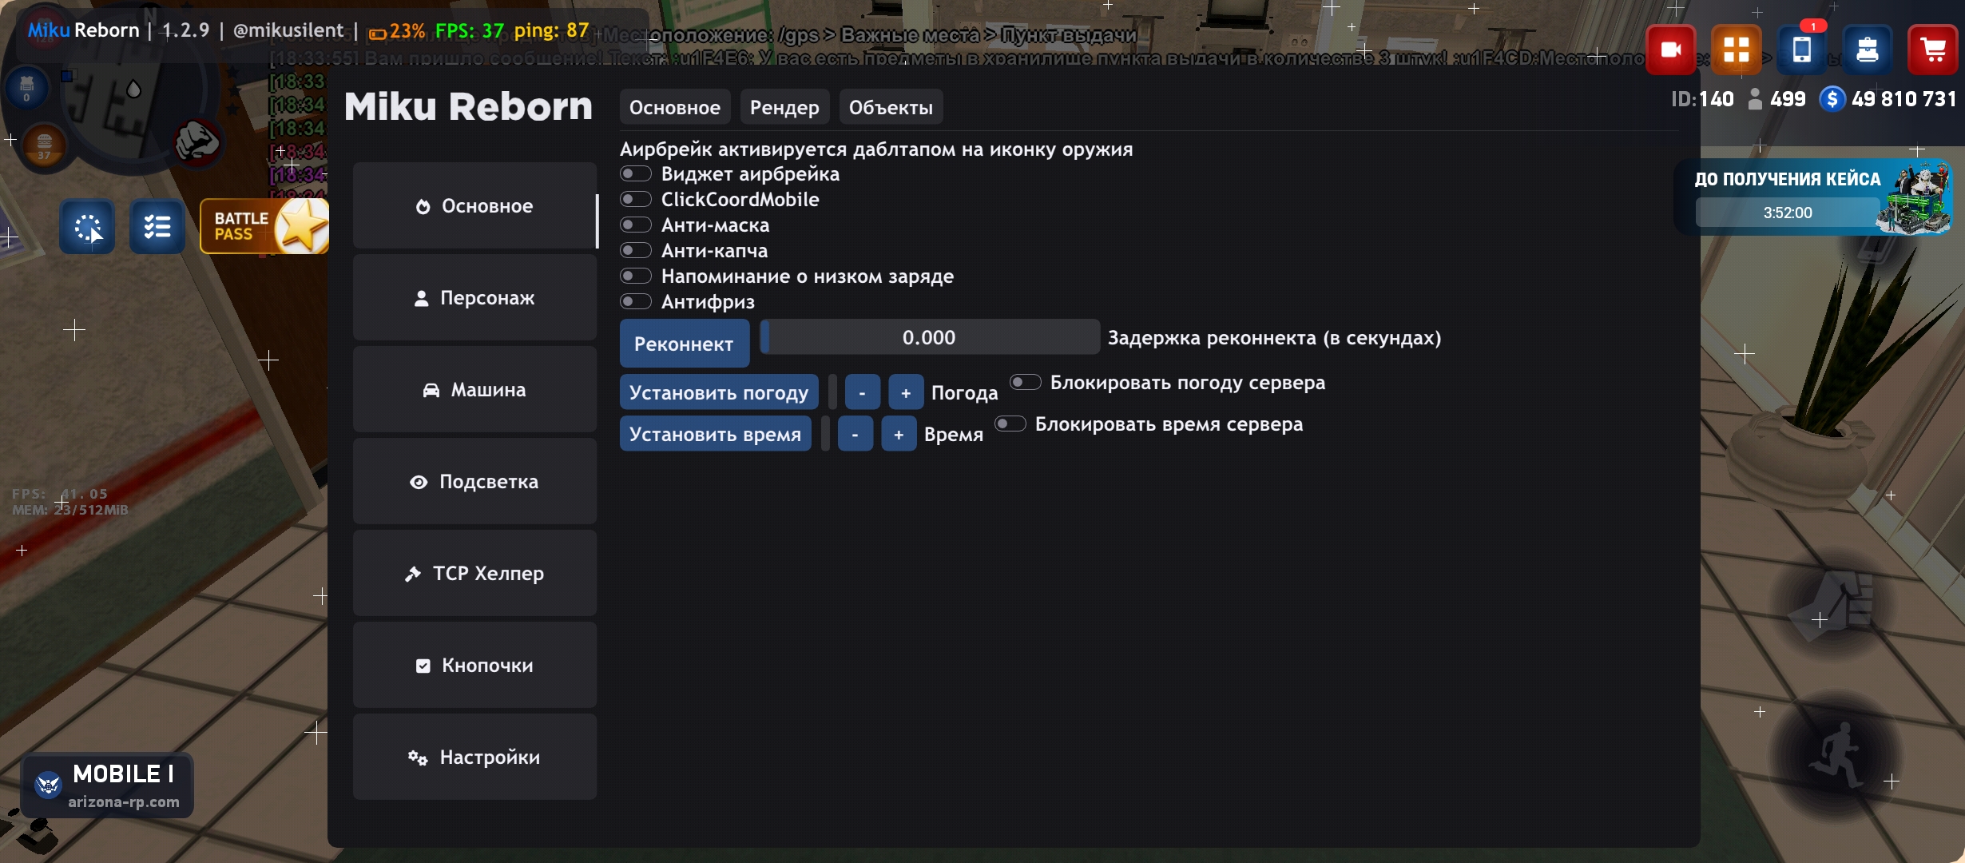Toggle the Анти-капча switch

tap(636, 251)
